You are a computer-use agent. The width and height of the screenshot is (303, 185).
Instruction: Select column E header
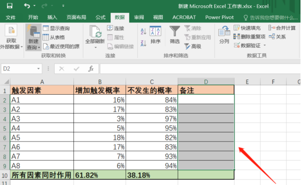click(247, 82)
